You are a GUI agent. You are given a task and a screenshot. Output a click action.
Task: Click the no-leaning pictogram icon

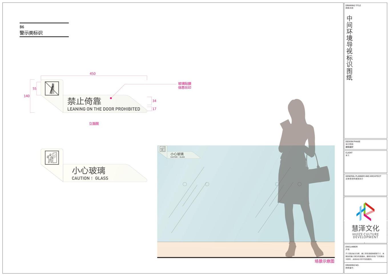tap(52, 88)
